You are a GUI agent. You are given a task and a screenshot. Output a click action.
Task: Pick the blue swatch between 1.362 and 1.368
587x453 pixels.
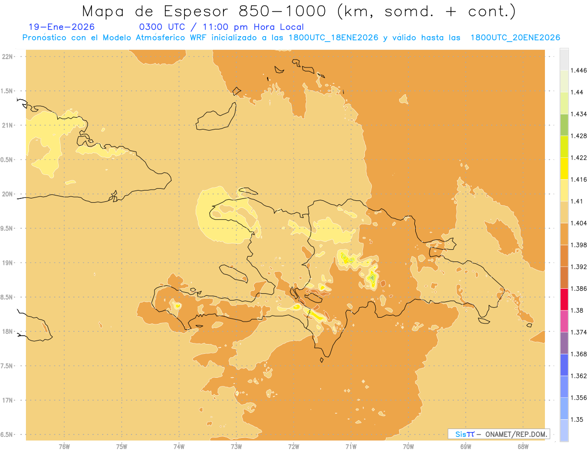(564, 365)
